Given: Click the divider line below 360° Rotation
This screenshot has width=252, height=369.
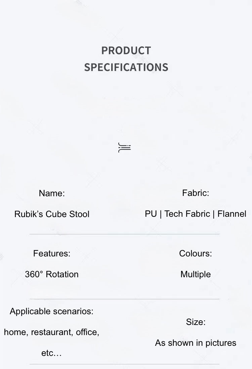Looking at the screenshot, I should point(124,299).
